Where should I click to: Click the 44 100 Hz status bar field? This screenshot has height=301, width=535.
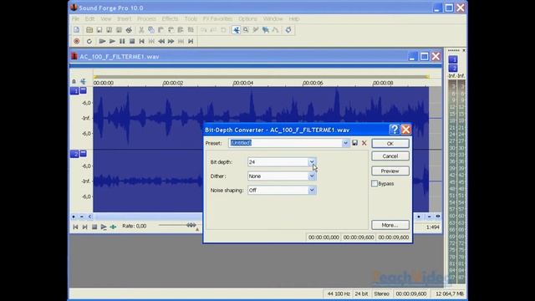click(338, 293)
